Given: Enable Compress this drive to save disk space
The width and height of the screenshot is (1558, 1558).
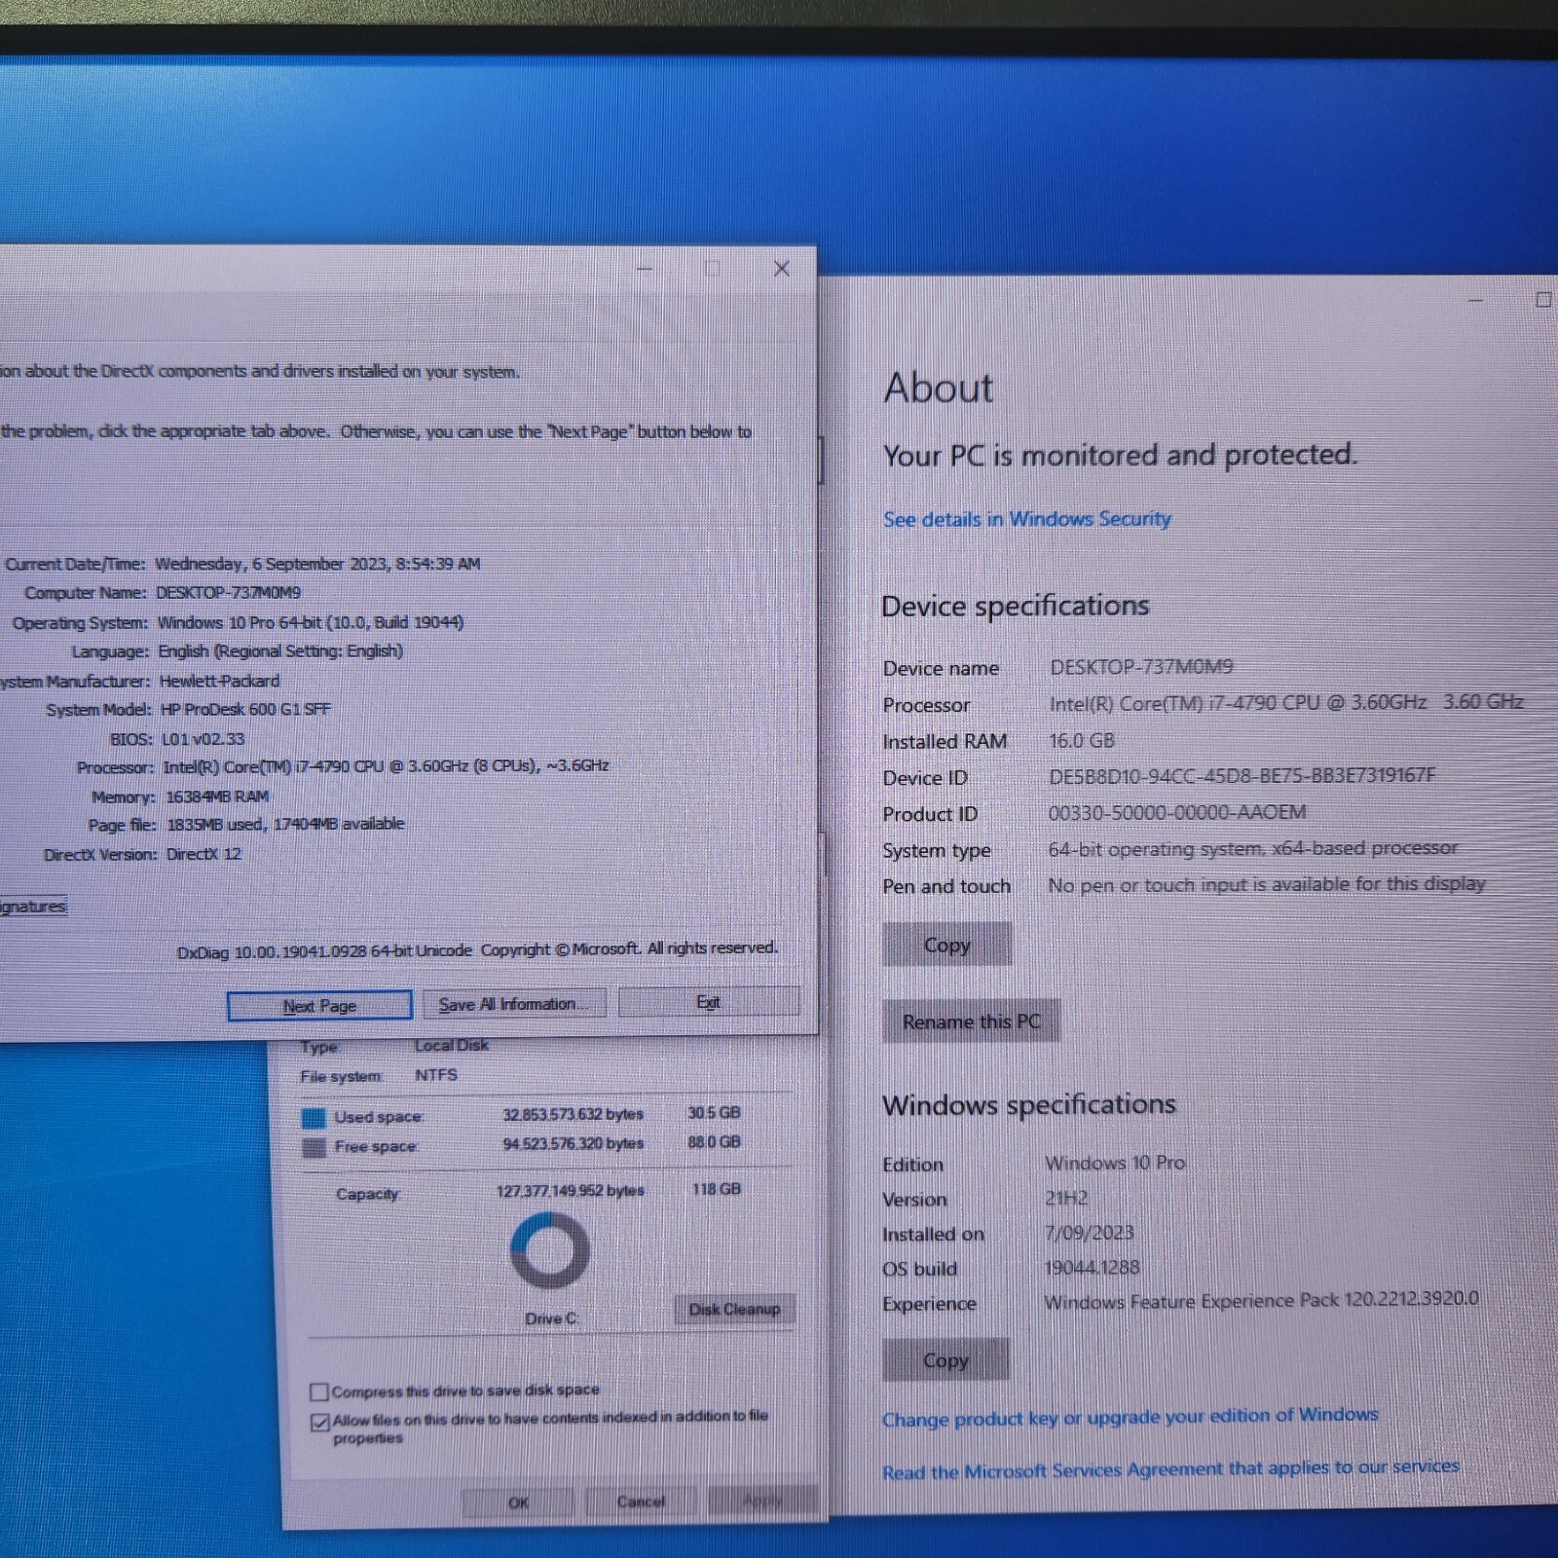Looking at the screenshot, I should (x=317, y=1391).
